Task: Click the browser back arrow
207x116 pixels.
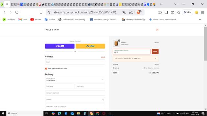Action: point(5,12)
